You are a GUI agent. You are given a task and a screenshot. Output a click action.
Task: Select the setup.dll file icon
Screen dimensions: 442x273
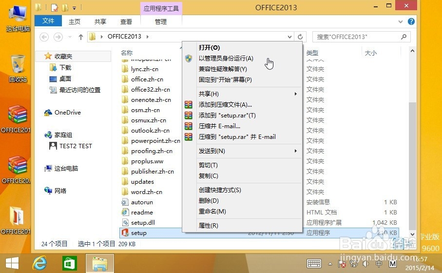(x=125, y=222)
